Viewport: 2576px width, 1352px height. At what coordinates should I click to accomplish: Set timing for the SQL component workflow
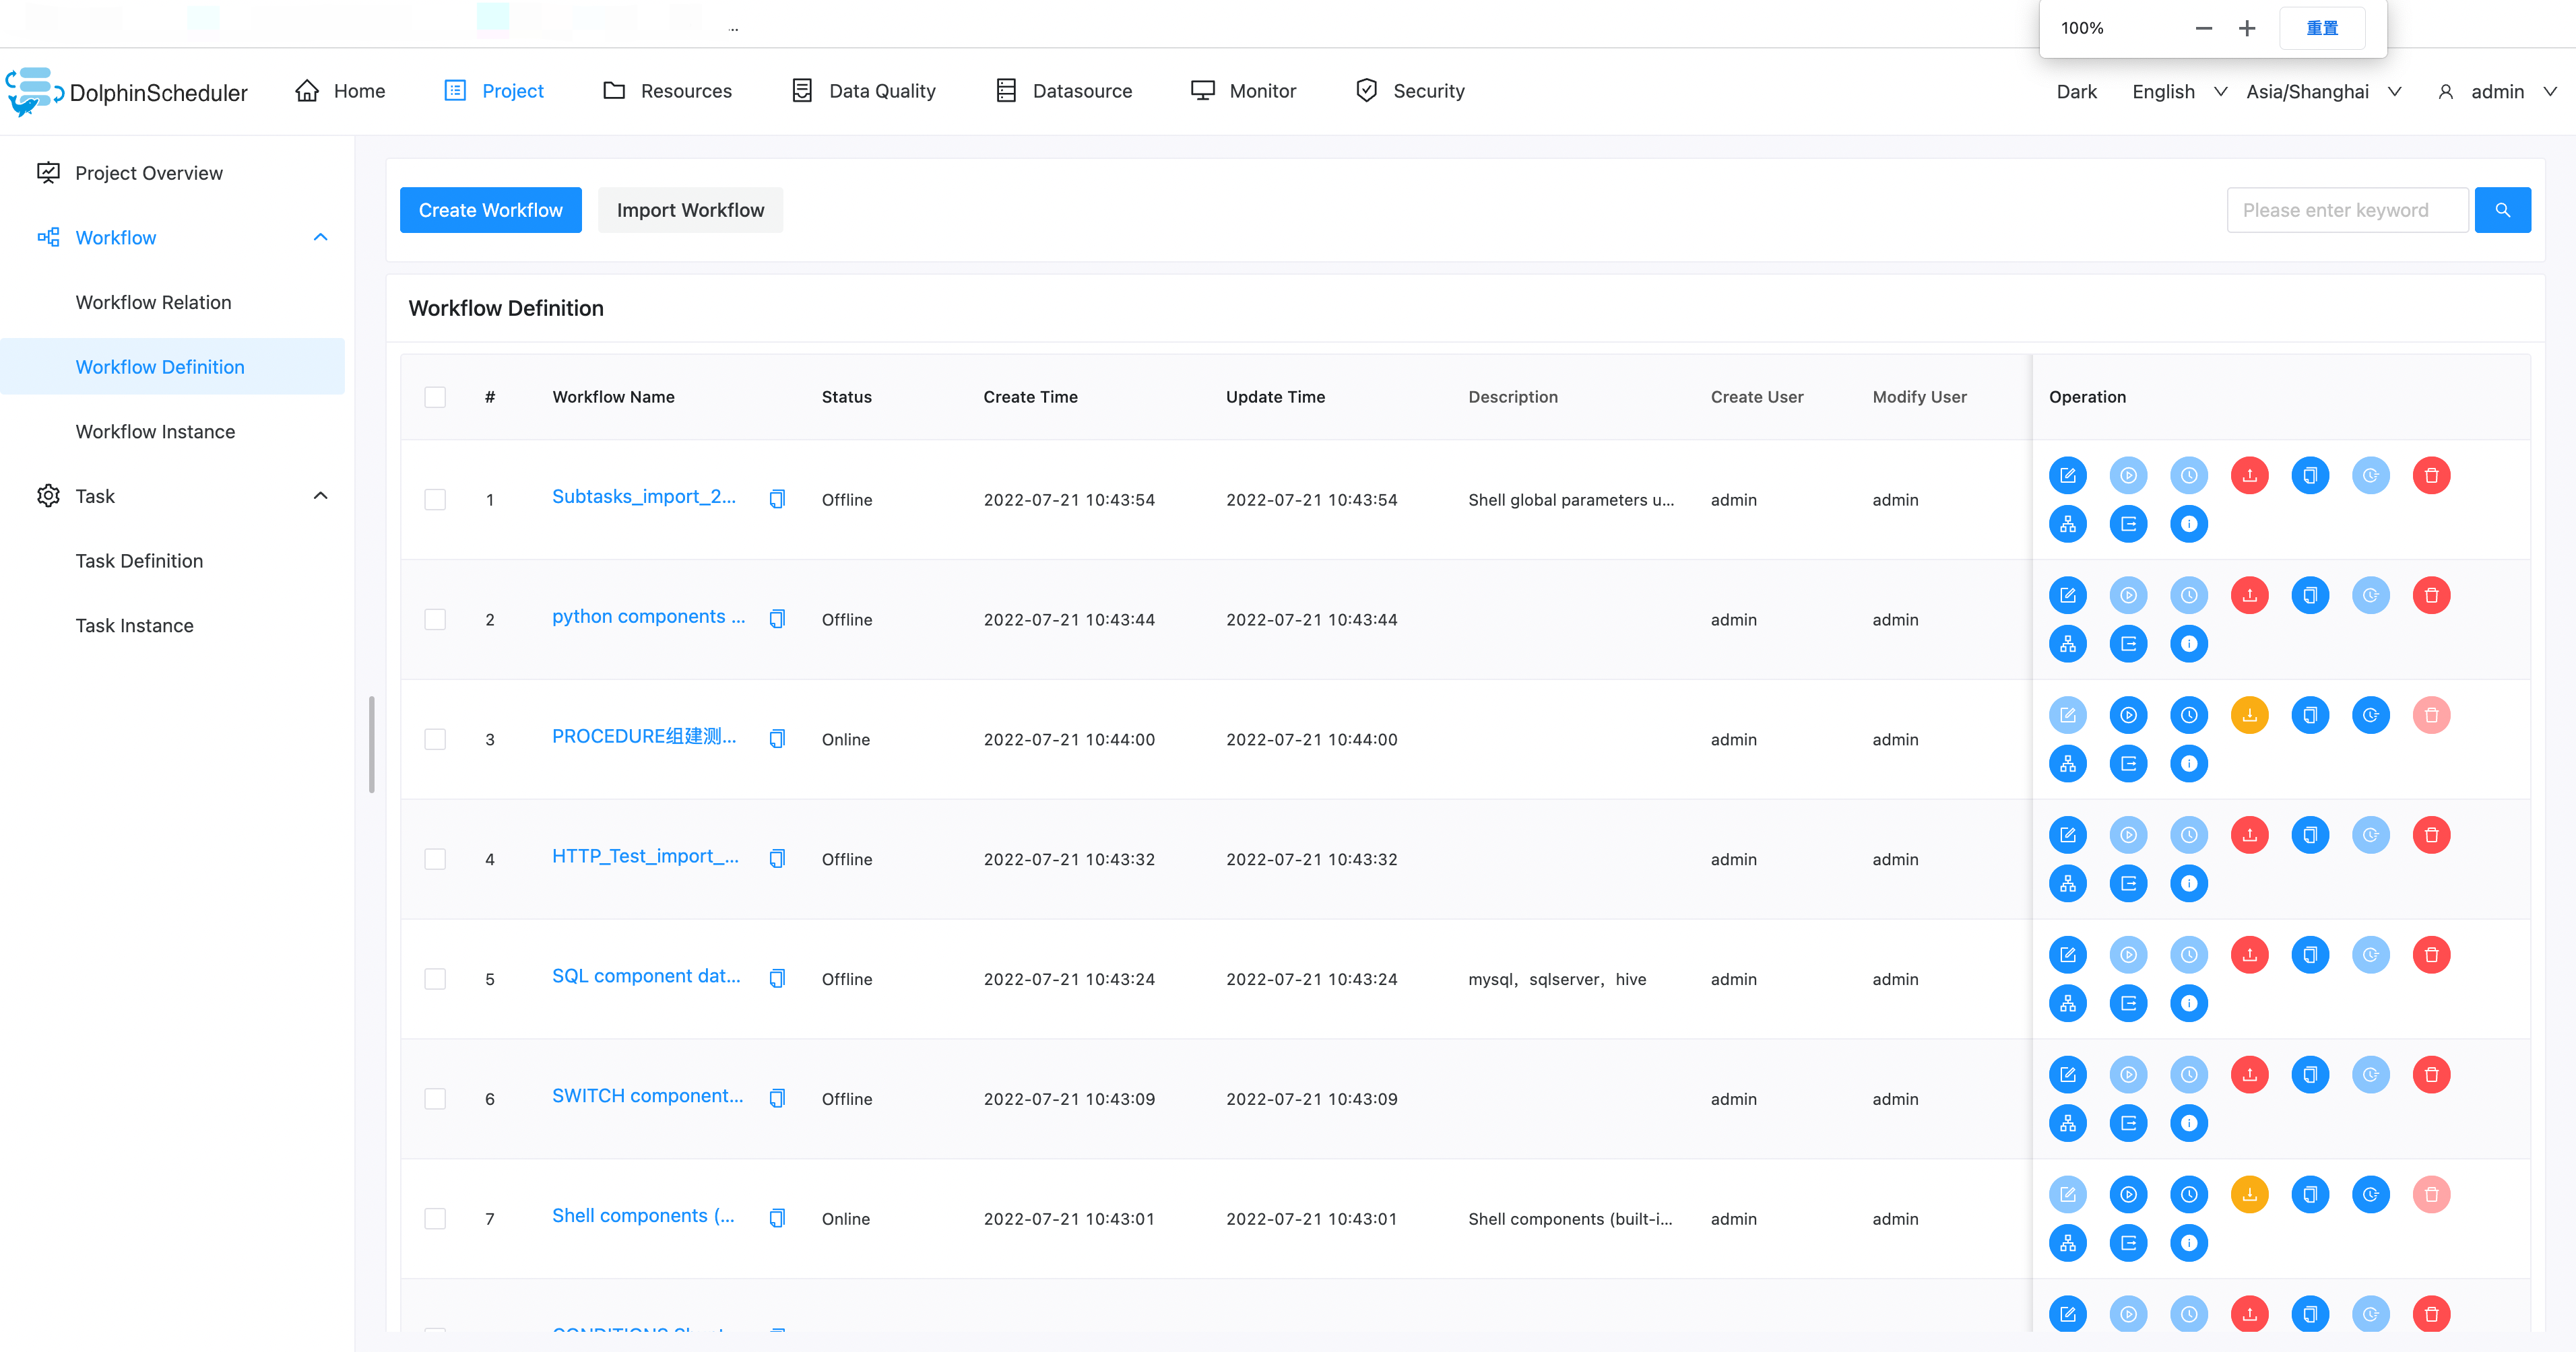pyautogui.click(x=2189, y=954)
